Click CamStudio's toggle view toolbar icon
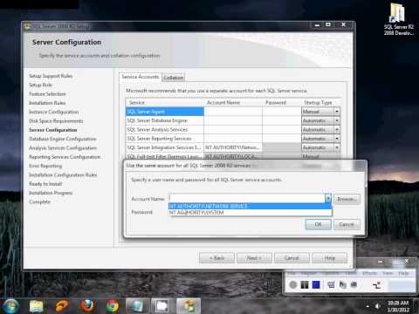This screenshot has height=314, width=419. (331, 284)
